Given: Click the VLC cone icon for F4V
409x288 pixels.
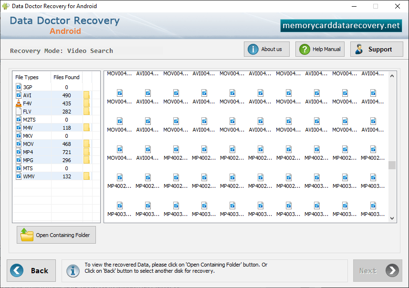Looking at the screenshot, I should [x=19, y=103].
